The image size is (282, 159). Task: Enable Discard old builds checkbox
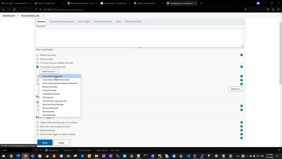point(37,55)
